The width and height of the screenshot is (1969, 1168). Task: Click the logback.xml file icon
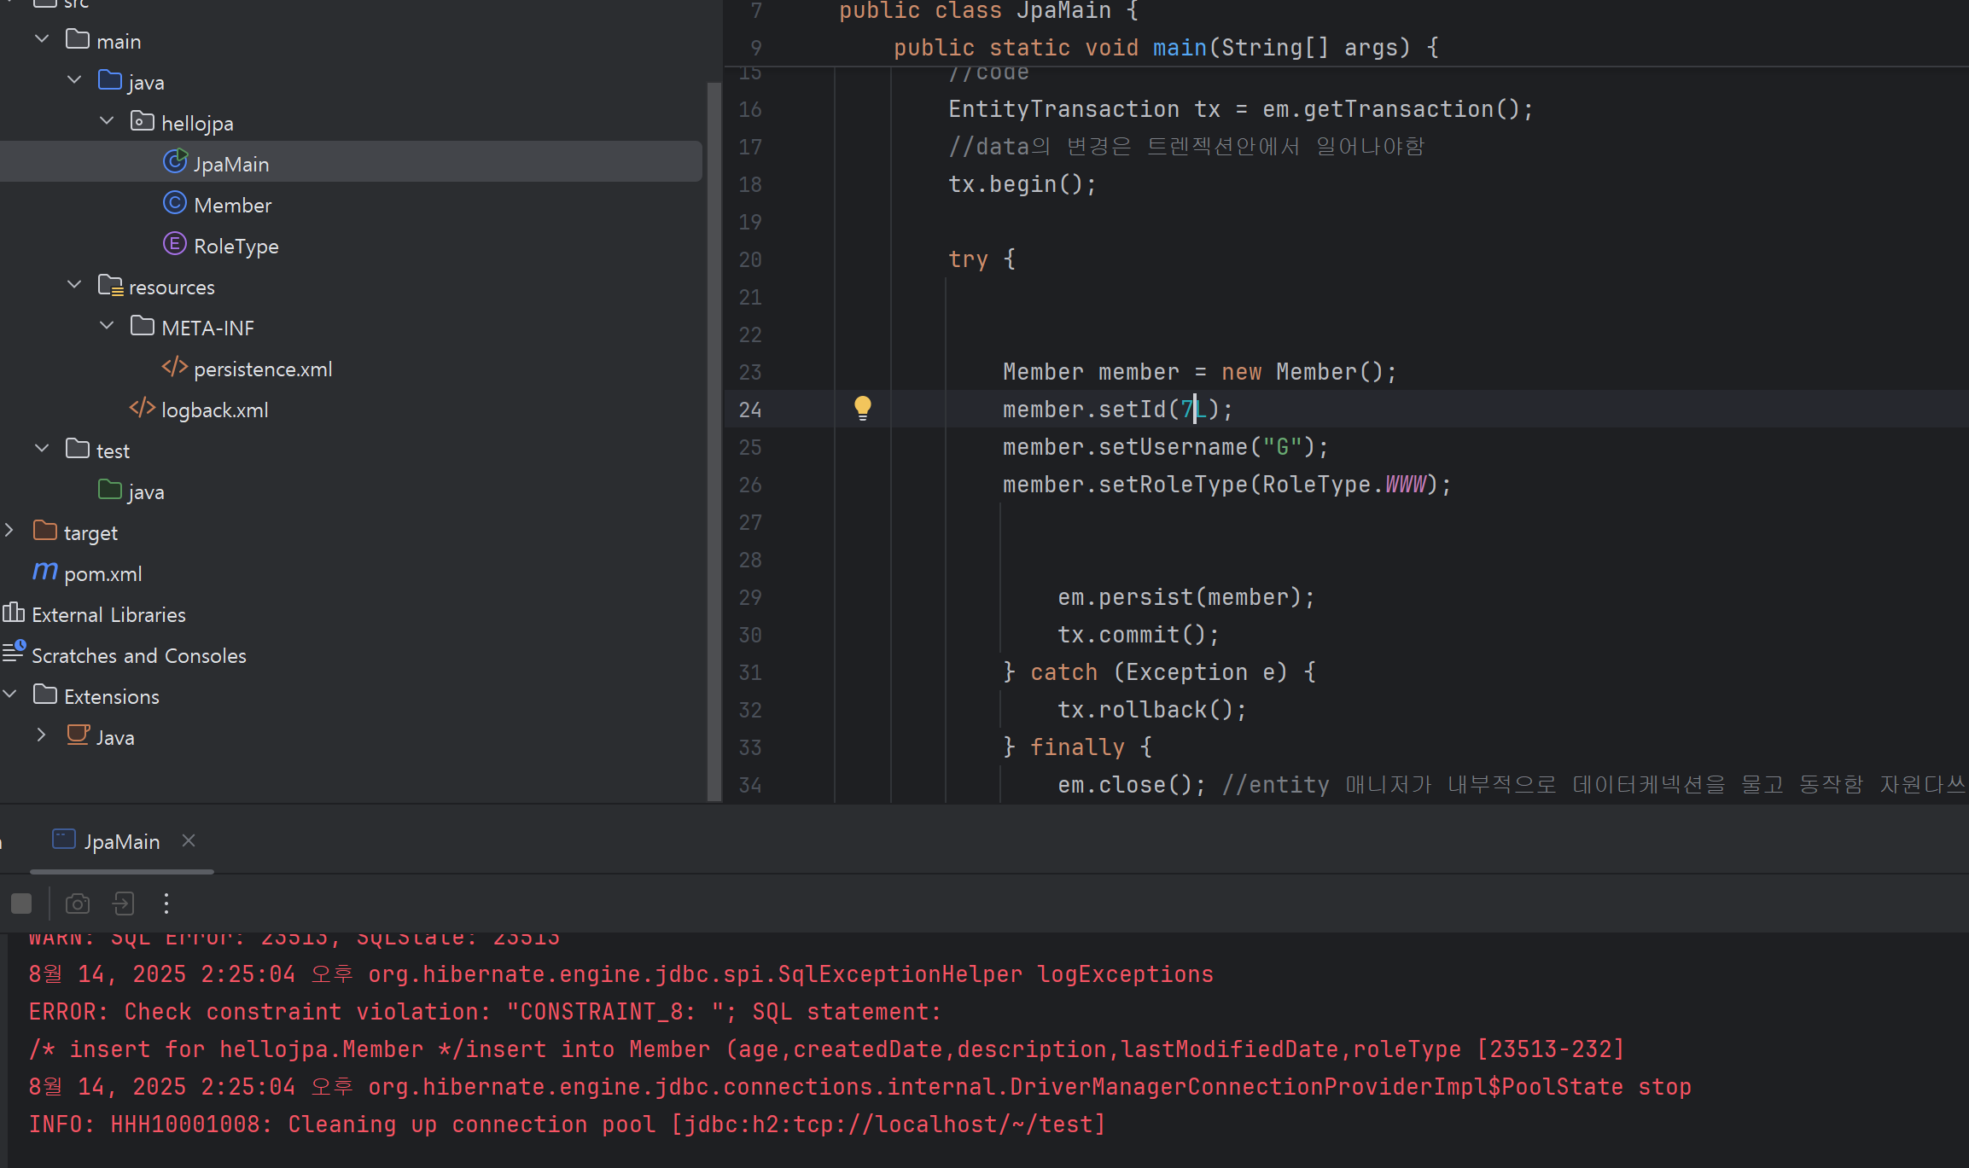pyautogui.click(x=143, y=408)
